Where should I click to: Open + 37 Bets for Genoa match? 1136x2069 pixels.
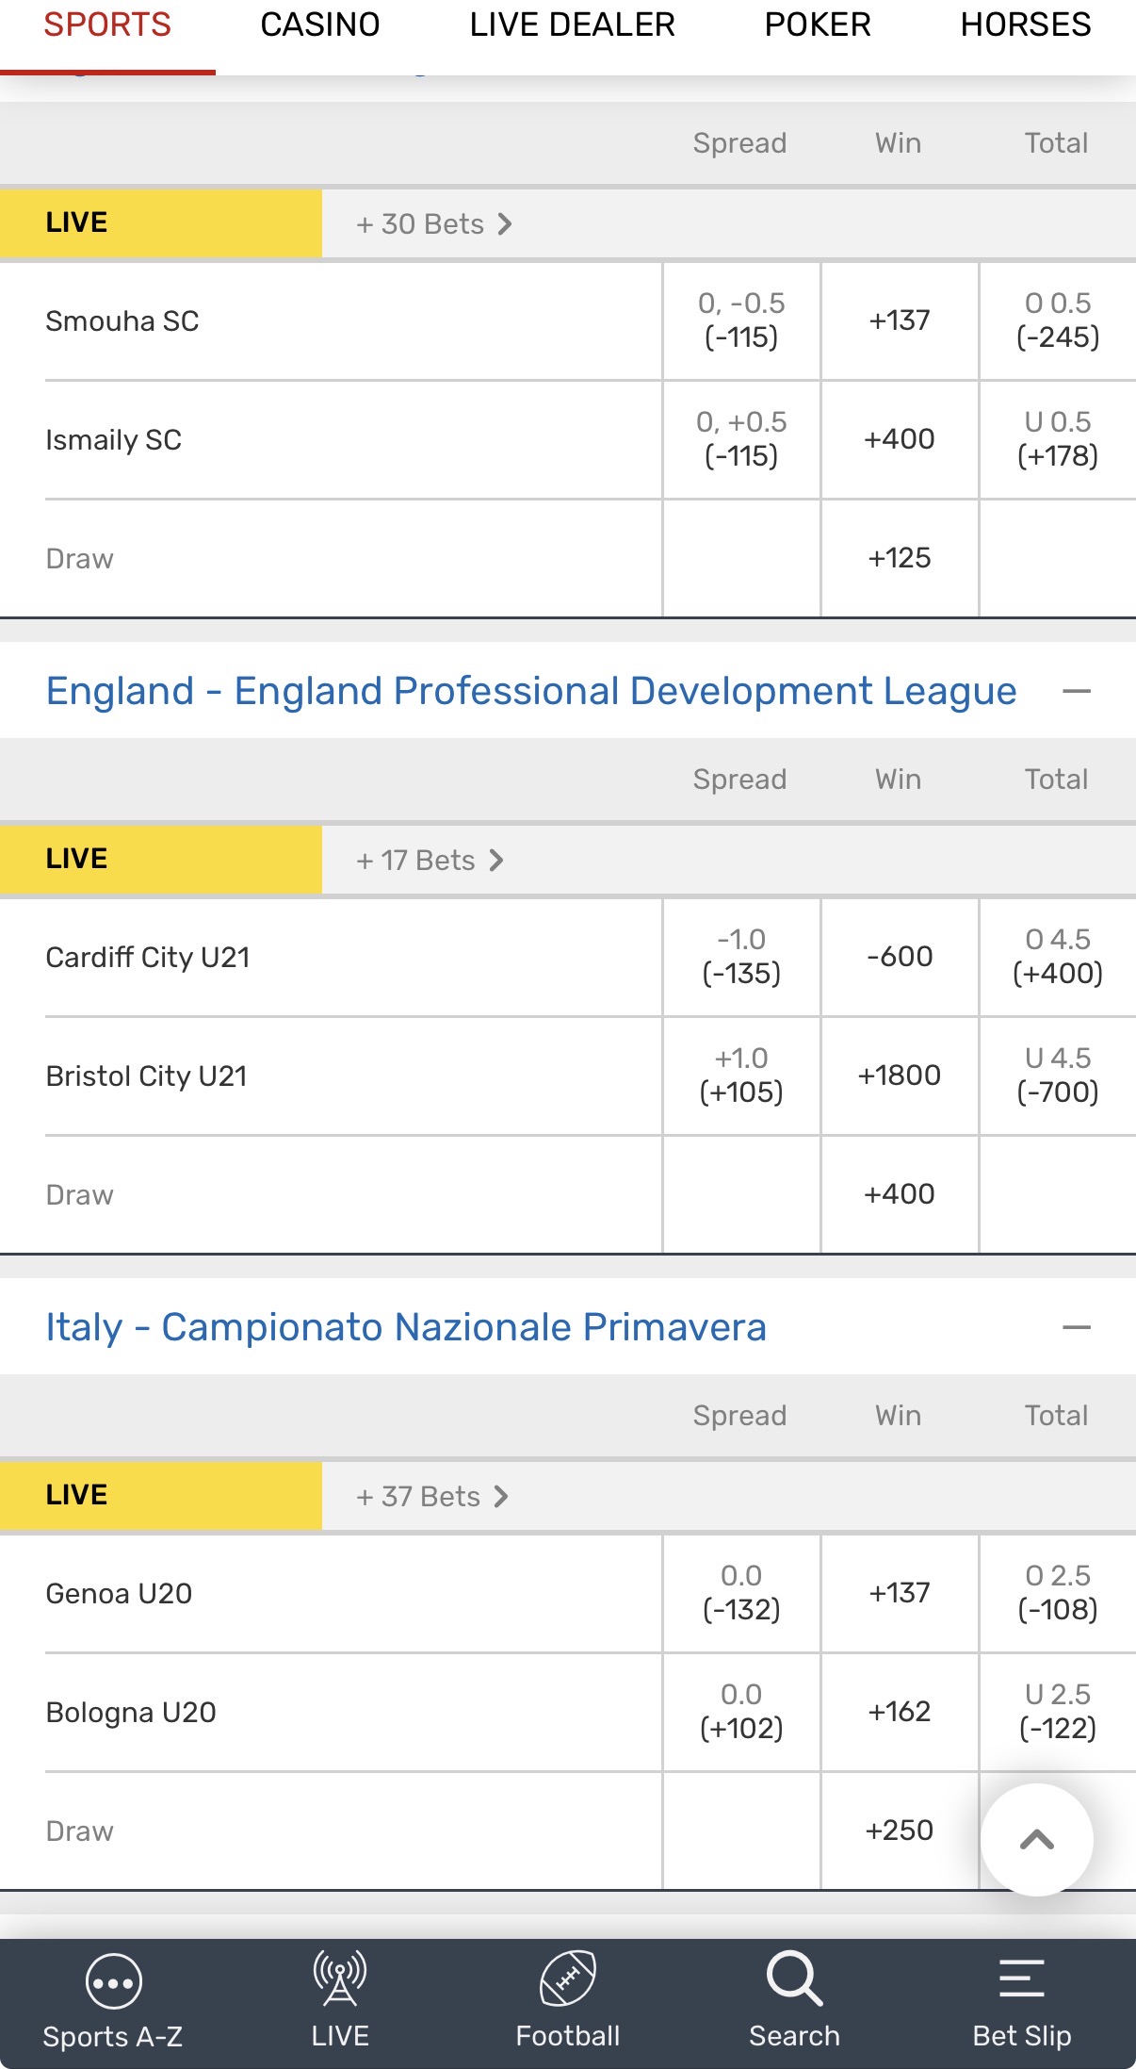click(431, 1497)
